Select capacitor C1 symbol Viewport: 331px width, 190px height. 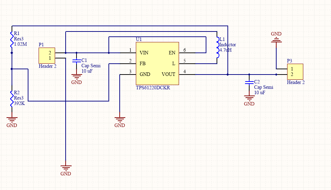(x=77, y=61)
